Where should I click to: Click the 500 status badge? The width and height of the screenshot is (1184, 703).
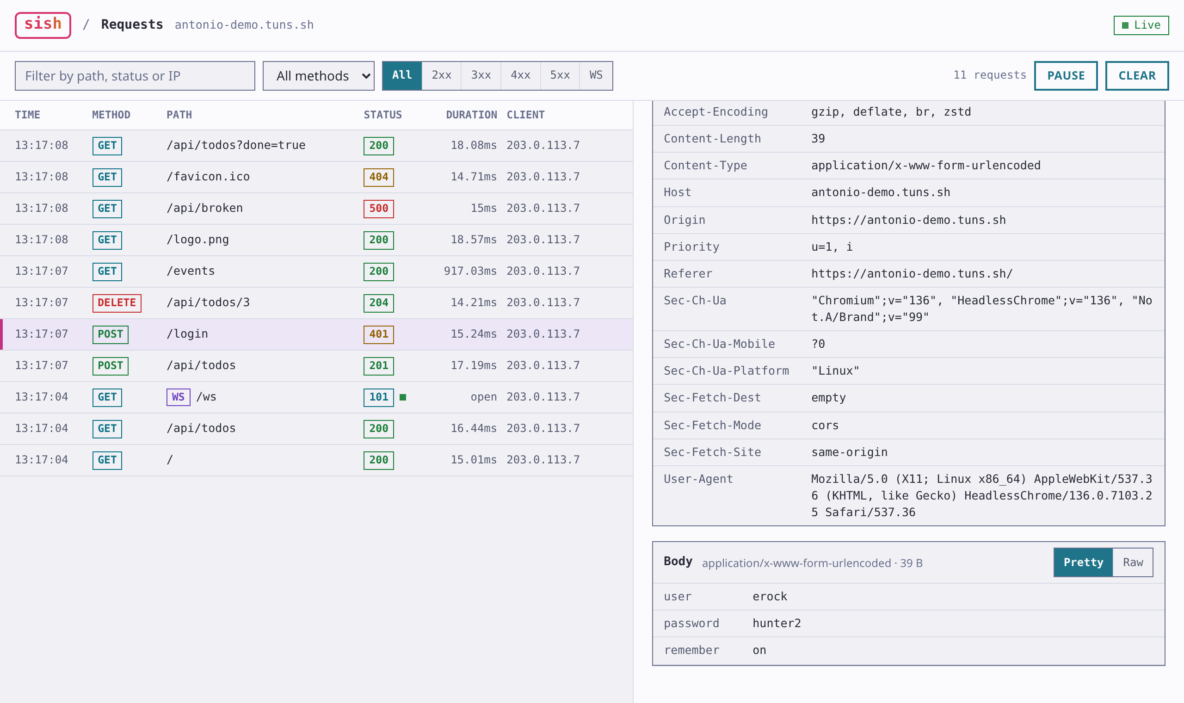[x=378, y=209]
